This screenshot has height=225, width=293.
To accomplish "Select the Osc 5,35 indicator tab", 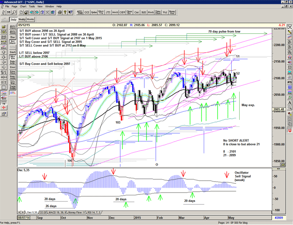I will [32, 213].
